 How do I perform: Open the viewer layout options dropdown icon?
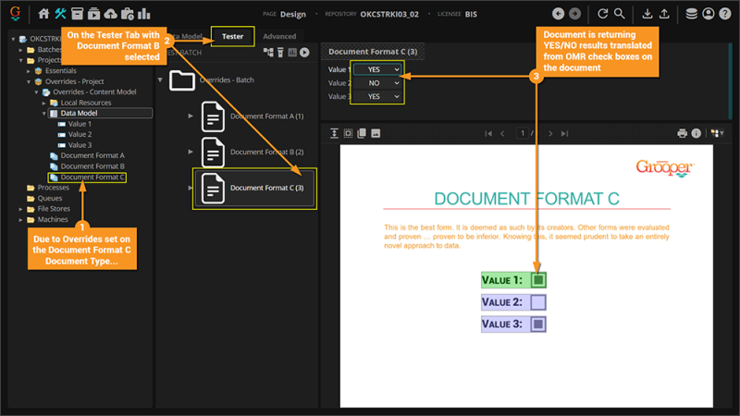pyautogui.click(x=718, y=133)
